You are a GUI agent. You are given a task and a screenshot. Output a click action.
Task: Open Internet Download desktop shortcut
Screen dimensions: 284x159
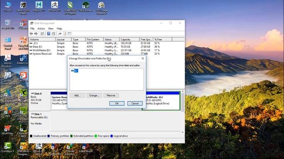70,149
